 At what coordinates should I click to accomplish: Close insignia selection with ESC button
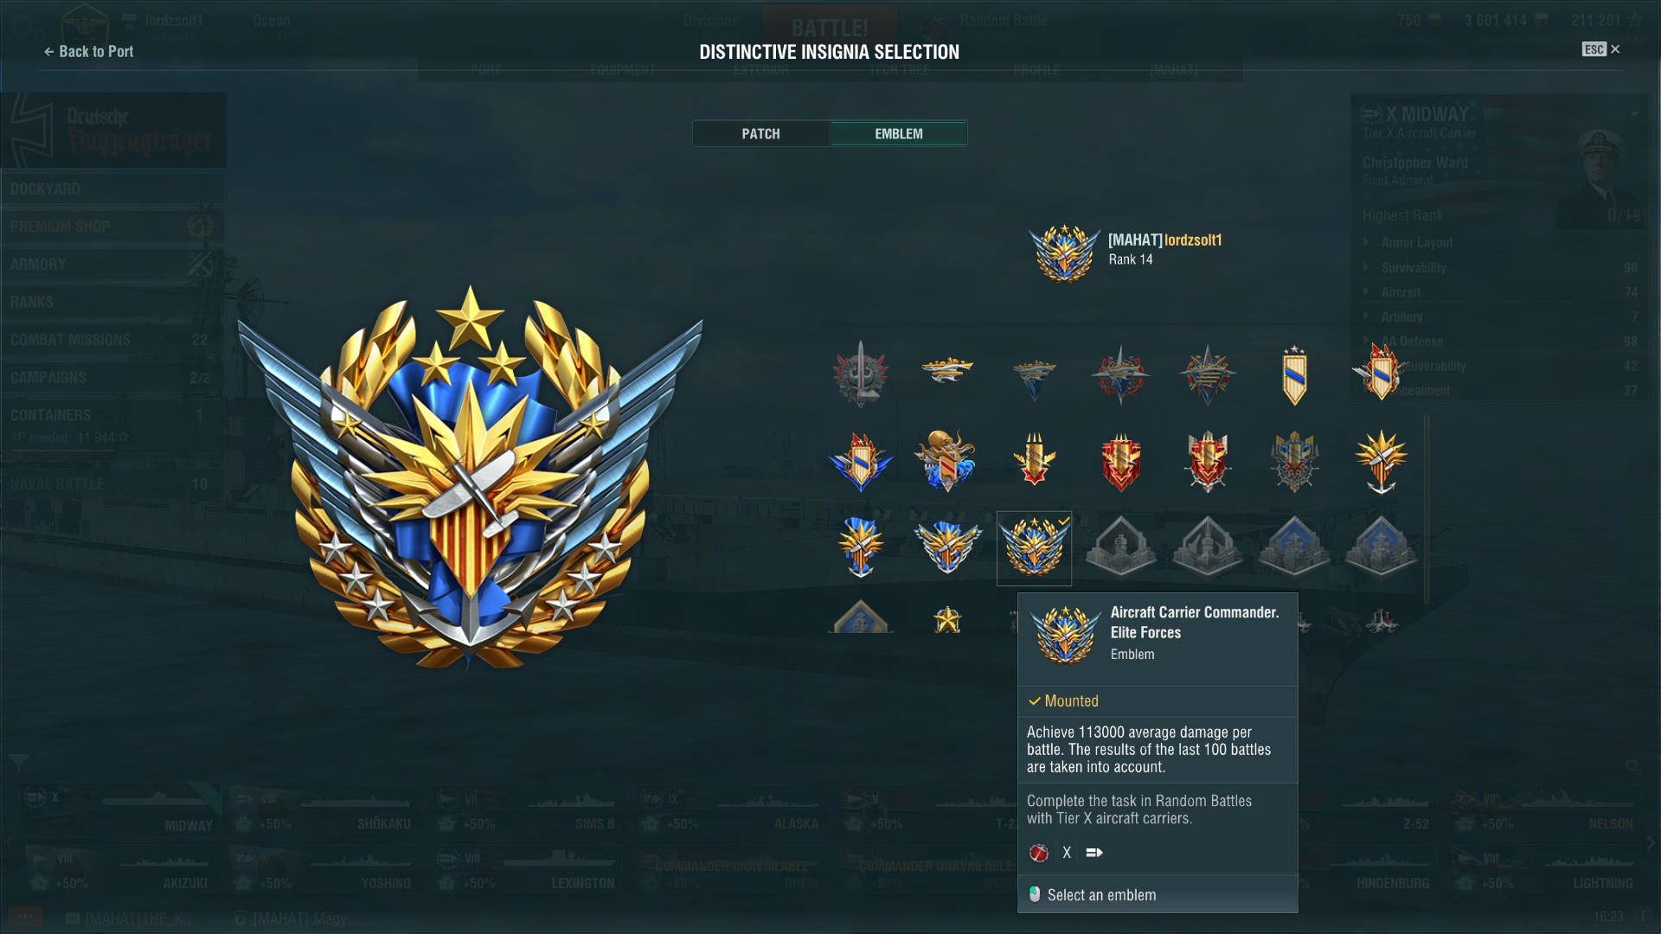coord(1600,49)
